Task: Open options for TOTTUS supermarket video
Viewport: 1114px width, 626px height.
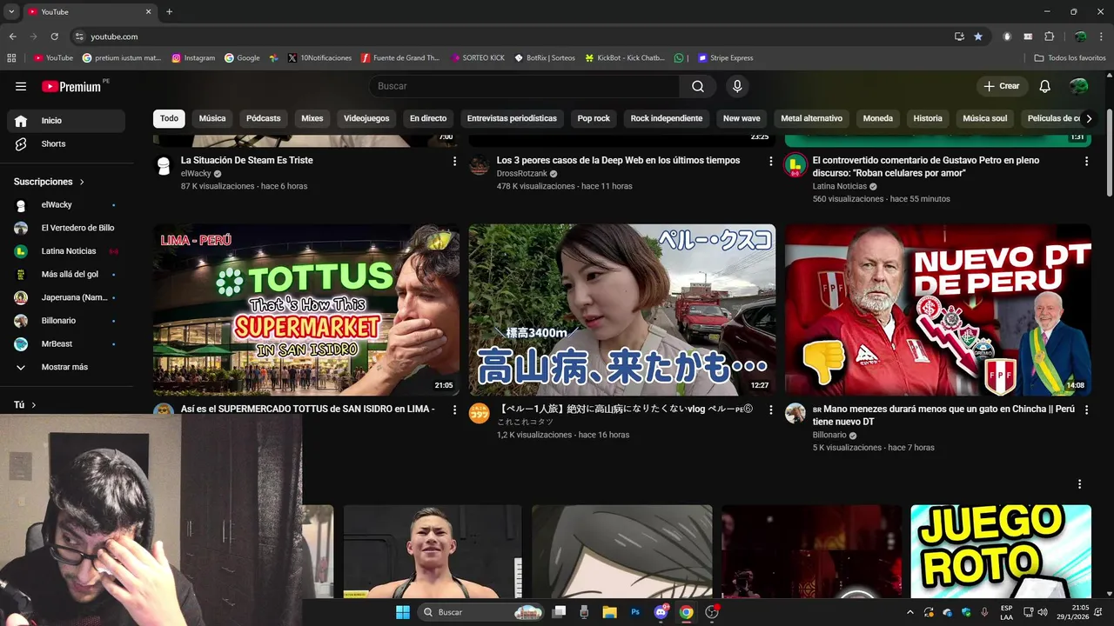Action: coord(454,410)
